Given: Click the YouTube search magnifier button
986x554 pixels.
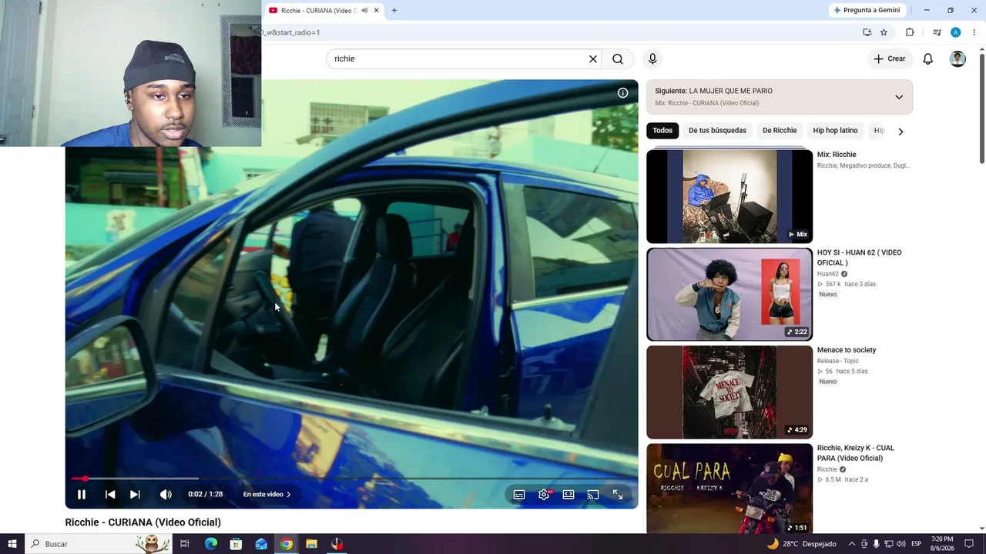Looking at the screenshot, I should tap(618, 59).
